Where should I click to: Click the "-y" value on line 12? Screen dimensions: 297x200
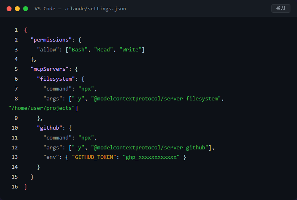point(78,148)
